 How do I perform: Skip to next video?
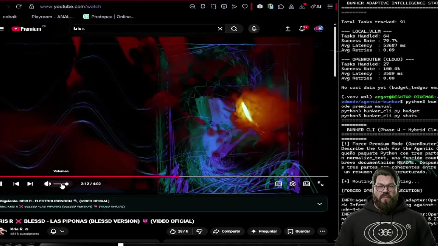[30, 184]
